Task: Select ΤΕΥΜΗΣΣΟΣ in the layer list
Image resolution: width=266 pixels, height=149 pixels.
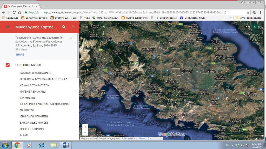Action: click(28, 98)
